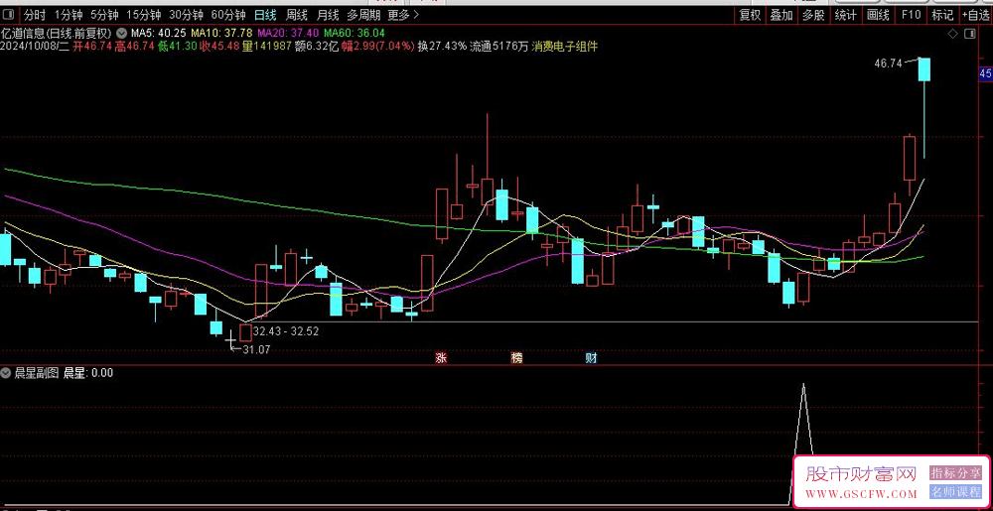
Task: Switch to the 5分钟 period
Action: tap(103, 15)
